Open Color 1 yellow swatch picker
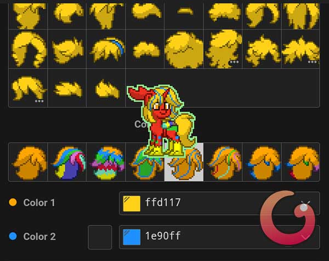The width and height of the screenshot is (329, 261). coord(132,203)
